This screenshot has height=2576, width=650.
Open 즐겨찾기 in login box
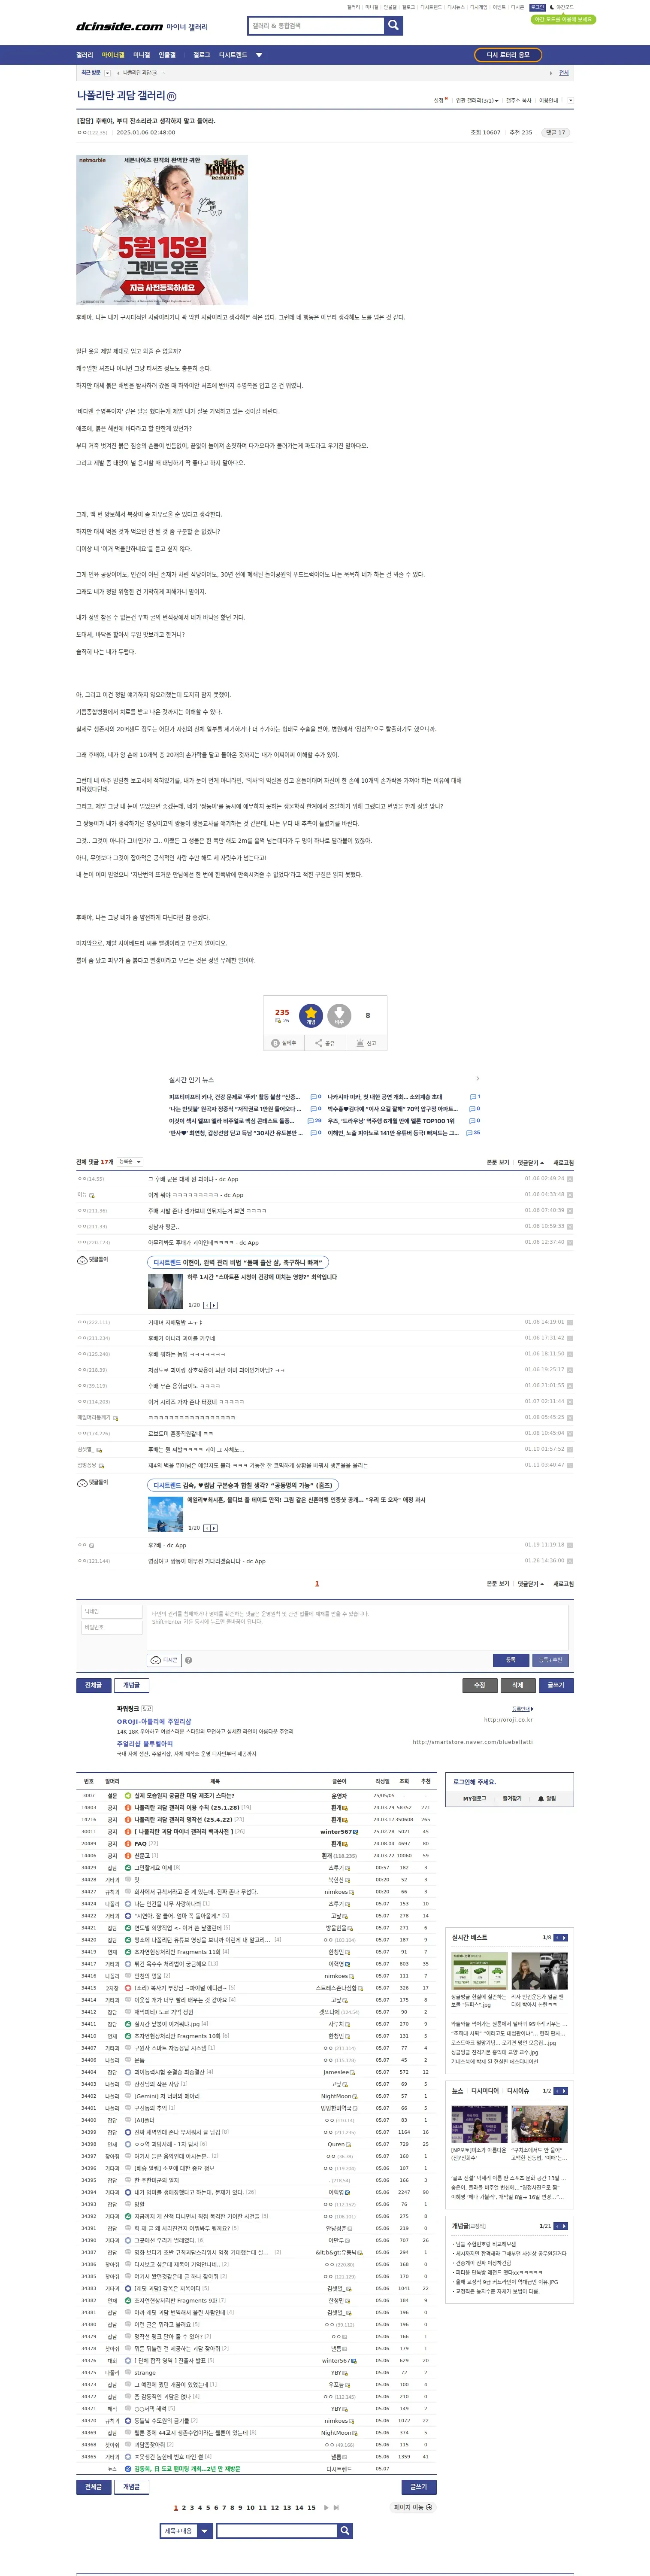click(512, 1798)
